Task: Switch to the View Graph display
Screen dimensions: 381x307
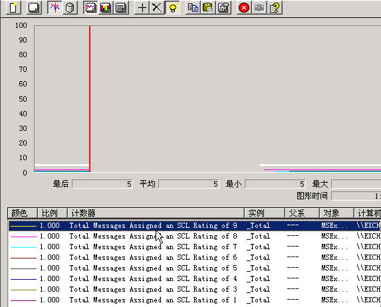Action: (90, 7)
